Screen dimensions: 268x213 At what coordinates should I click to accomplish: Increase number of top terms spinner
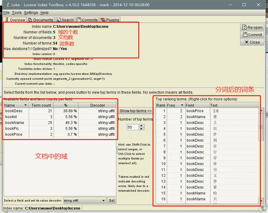pos(141,126)
